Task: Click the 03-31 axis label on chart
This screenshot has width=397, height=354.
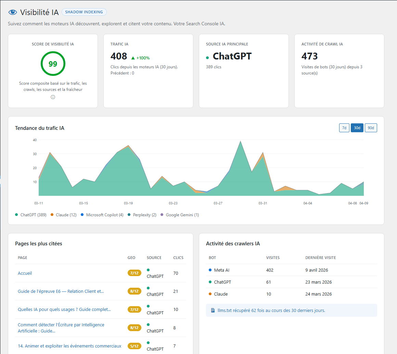Action: 262,203
